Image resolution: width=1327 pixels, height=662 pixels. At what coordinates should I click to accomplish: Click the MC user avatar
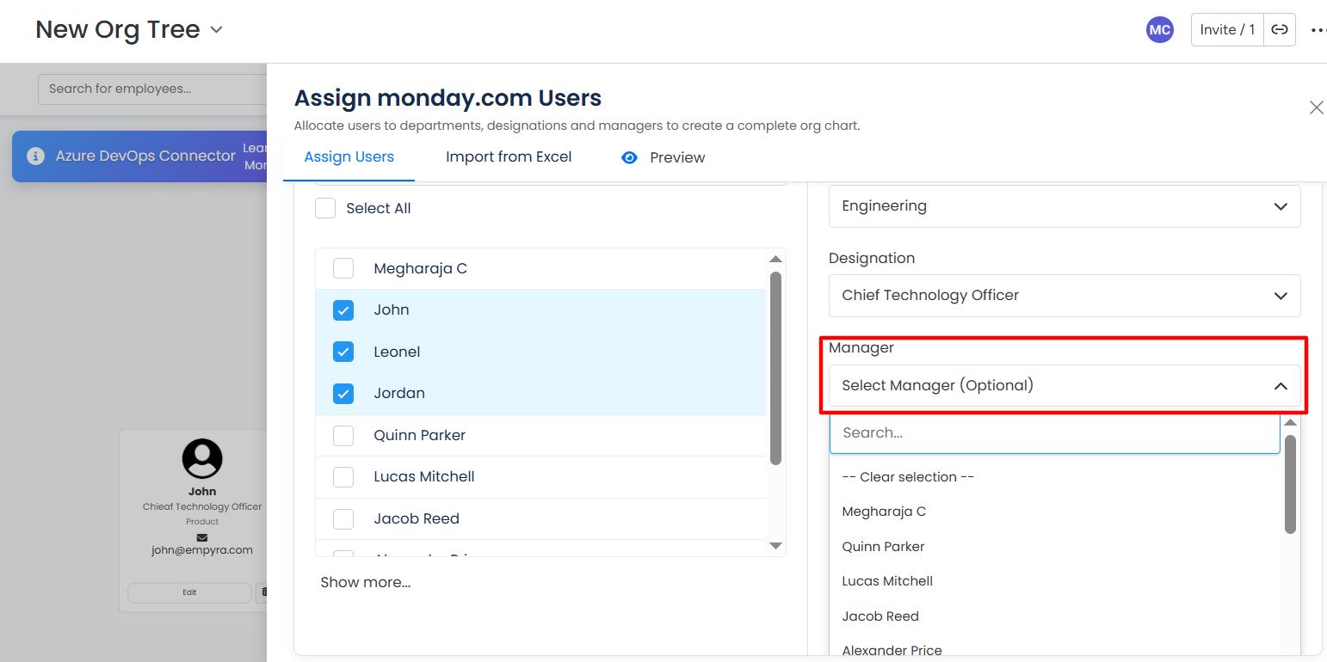click(x=1159, y=30)
